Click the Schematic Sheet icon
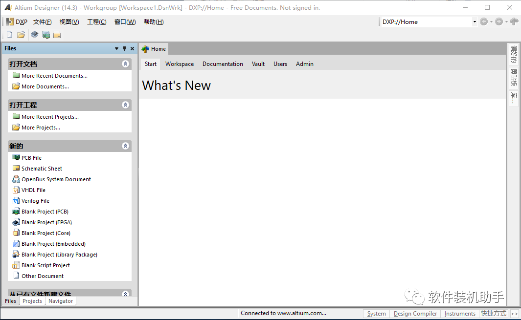Screen dimensions: 521x320 click(16, 168)
